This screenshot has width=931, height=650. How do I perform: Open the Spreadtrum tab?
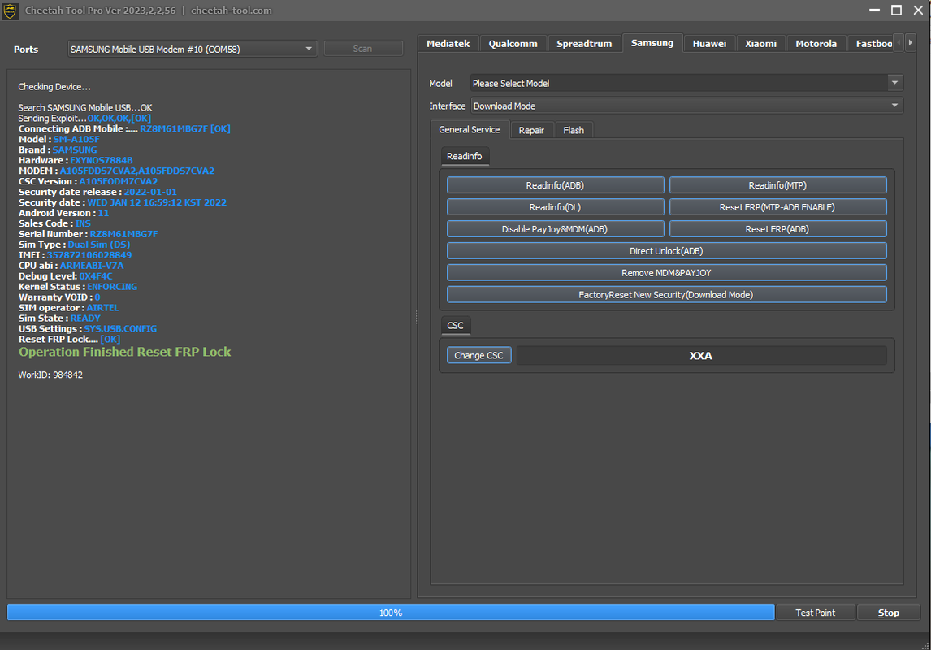pos(584,44)
